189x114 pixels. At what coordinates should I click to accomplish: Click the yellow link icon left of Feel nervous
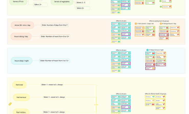(10, 104)
